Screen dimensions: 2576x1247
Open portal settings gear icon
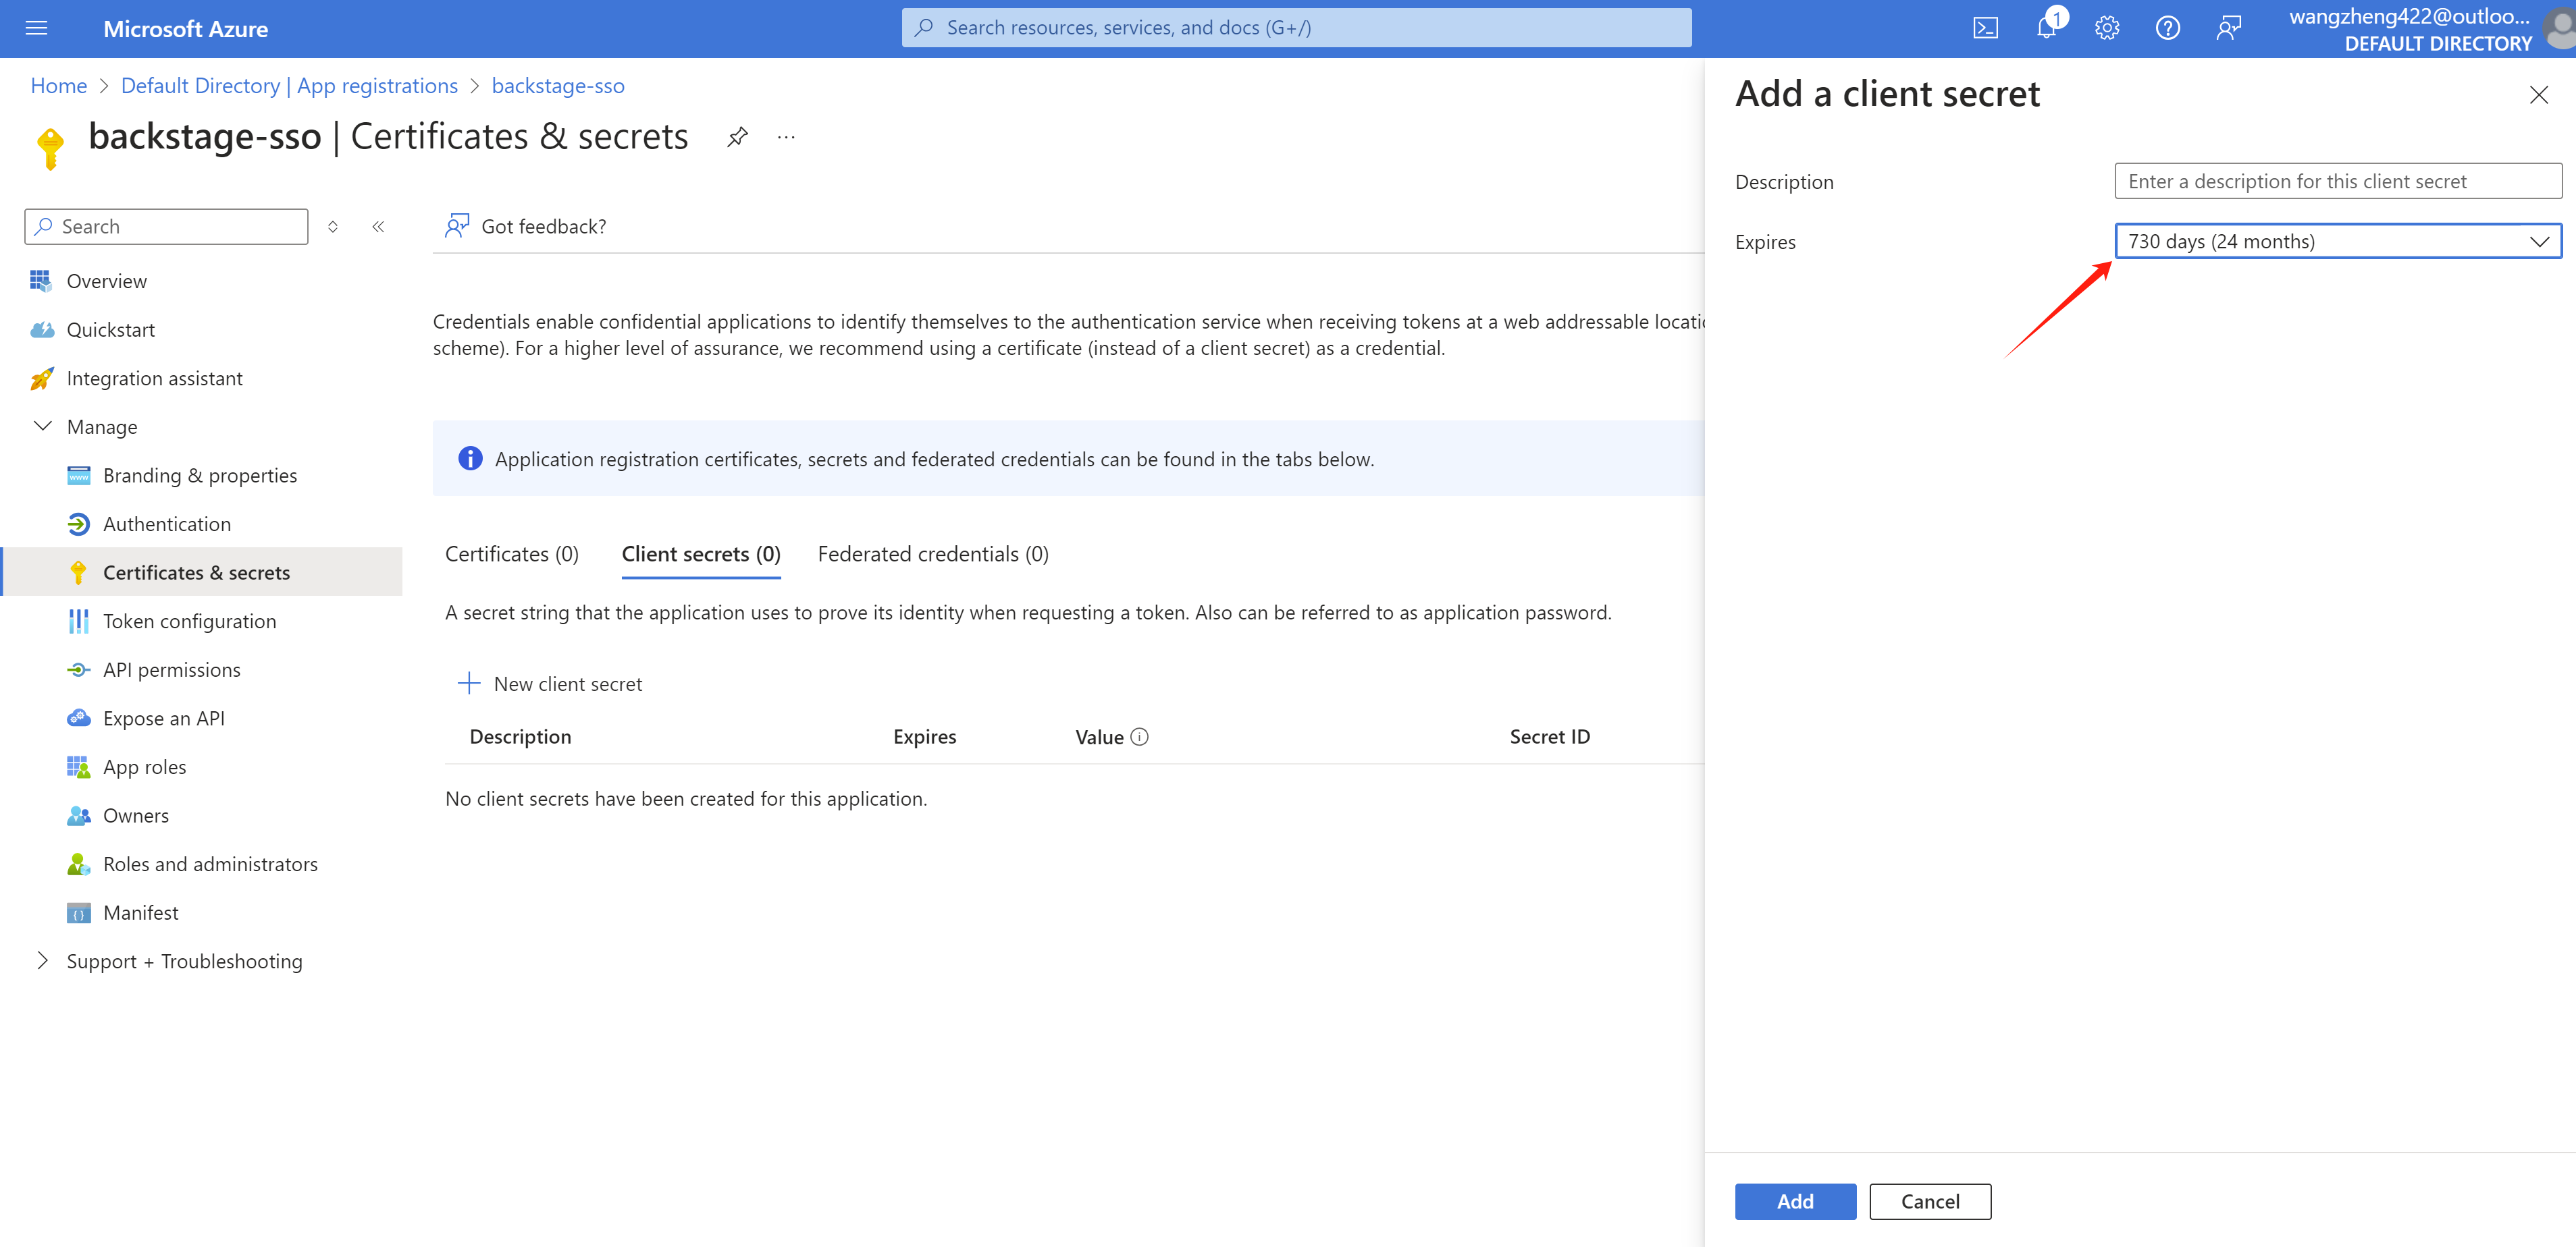[2107, 28]
